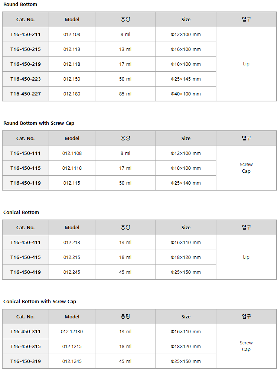Click the Model header in first table
This screenshot has width=278, height=370.
[72, 20]
